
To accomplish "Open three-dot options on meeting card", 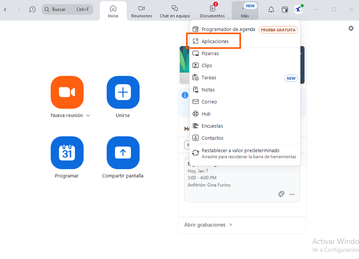I will point(292,194).
